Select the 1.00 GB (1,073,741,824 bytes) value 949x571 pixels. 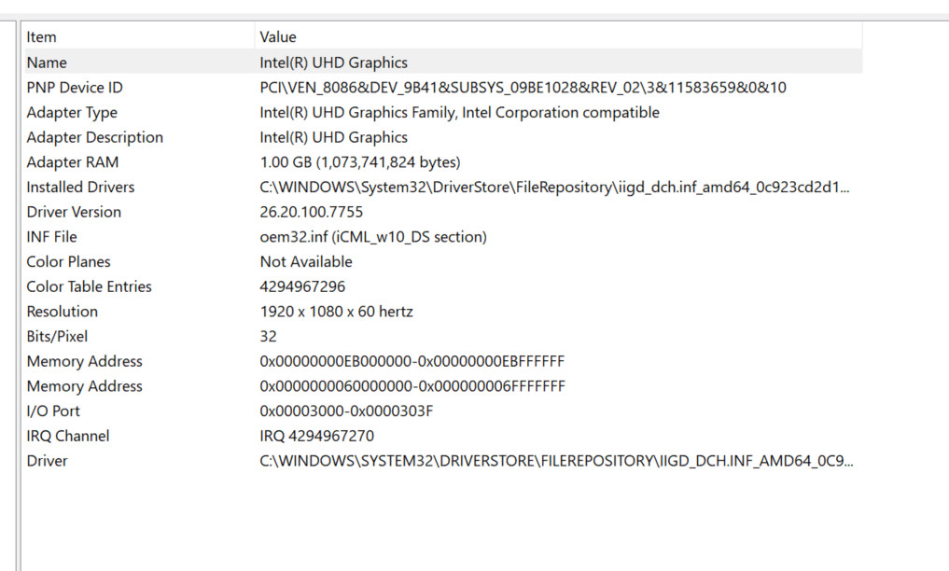pyautogui.click(x=360, y=162)
